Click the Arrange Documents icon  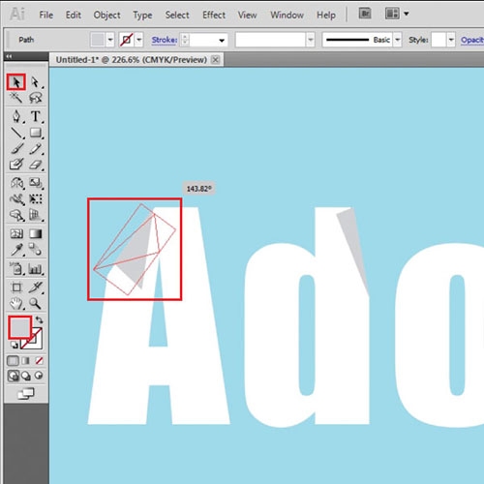392,14
